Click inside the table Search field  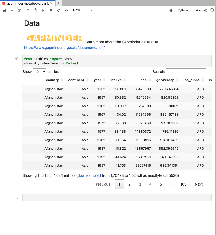[186, 72]
